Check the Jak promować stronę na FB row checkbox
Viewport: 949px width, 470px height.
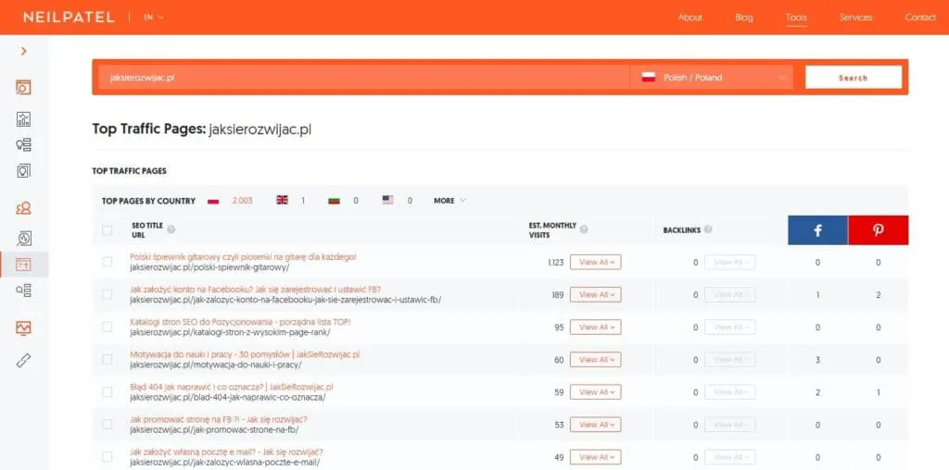point(108,425)
